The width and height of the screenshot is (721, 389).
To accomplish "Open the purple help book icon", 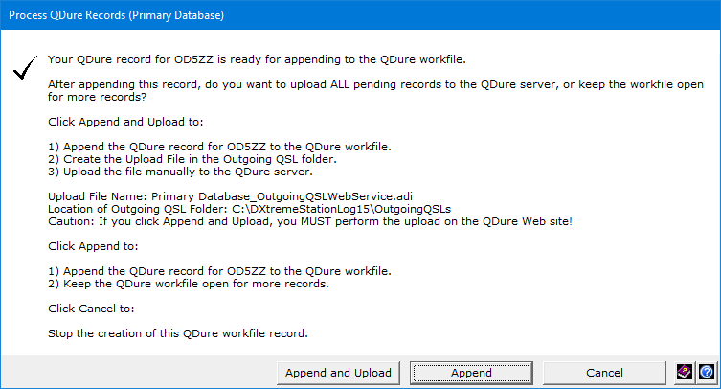I will tap(685, 373).
